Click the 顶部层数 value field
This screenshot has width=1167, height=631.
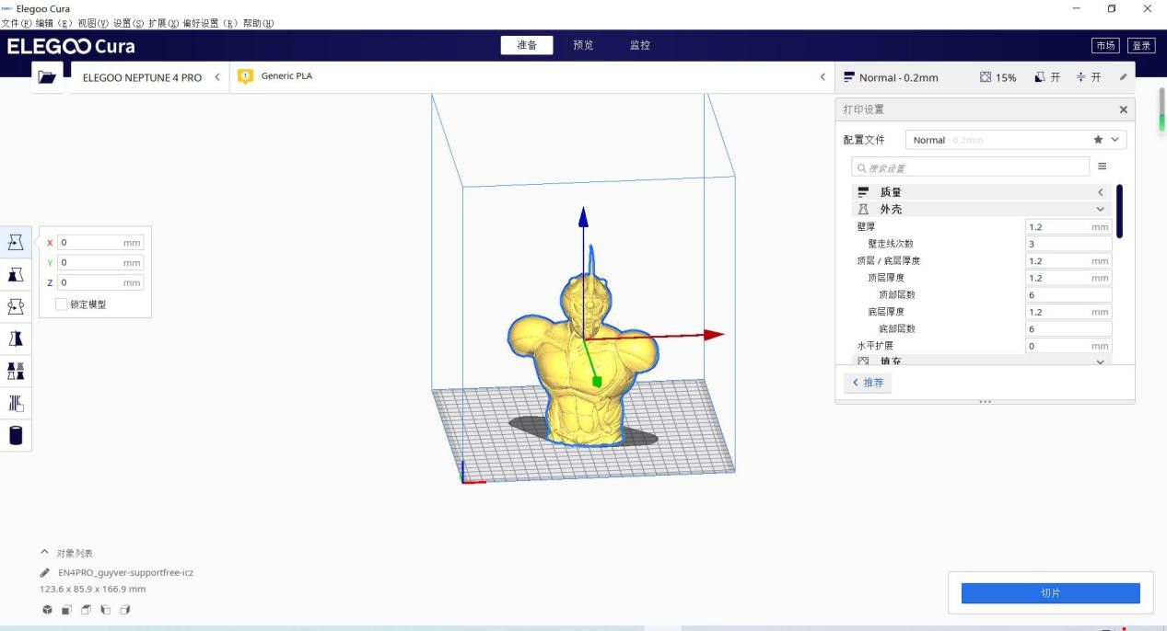coord(1068,294)
